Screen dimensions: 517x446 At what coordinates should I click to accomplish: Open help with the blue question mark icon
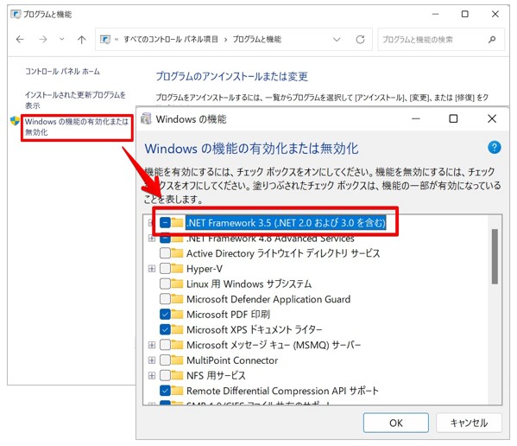click(494, 147)
